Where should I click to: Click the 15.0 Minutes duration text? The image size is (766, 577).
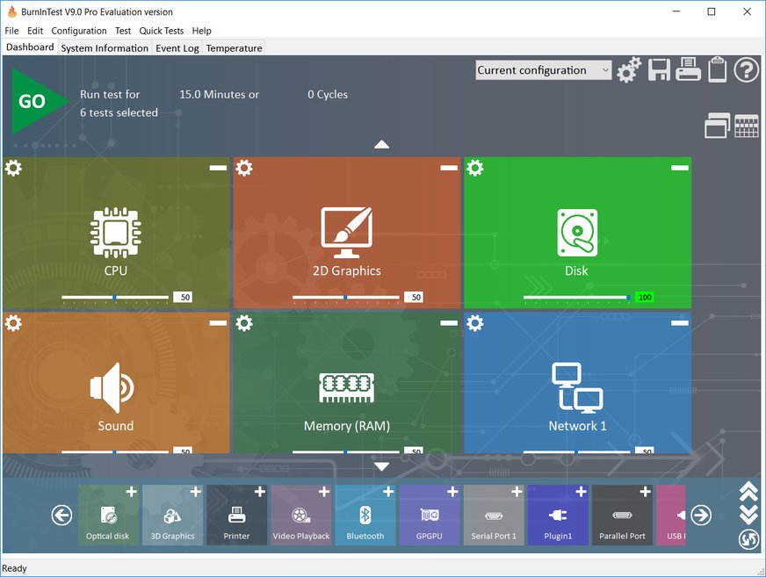(219, 95)
